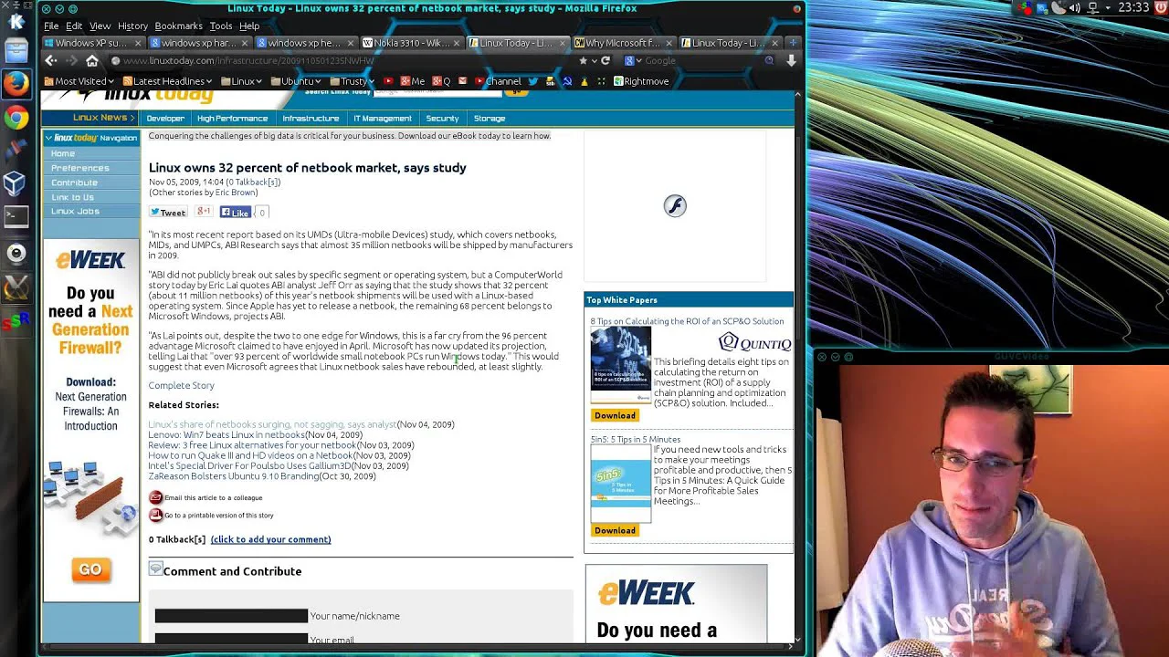Activate the Flash plugin placeholder
This screenshot has width=1169, height=657.
(675, 206)
